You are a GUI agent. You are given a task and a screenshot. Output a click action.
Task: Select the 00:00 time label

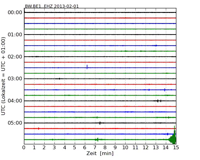click(x=15, y=13)
